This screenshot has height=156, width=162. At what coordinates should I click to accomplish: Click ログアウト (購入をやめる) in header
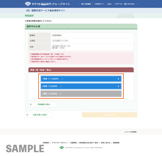(x=125, y=4)
